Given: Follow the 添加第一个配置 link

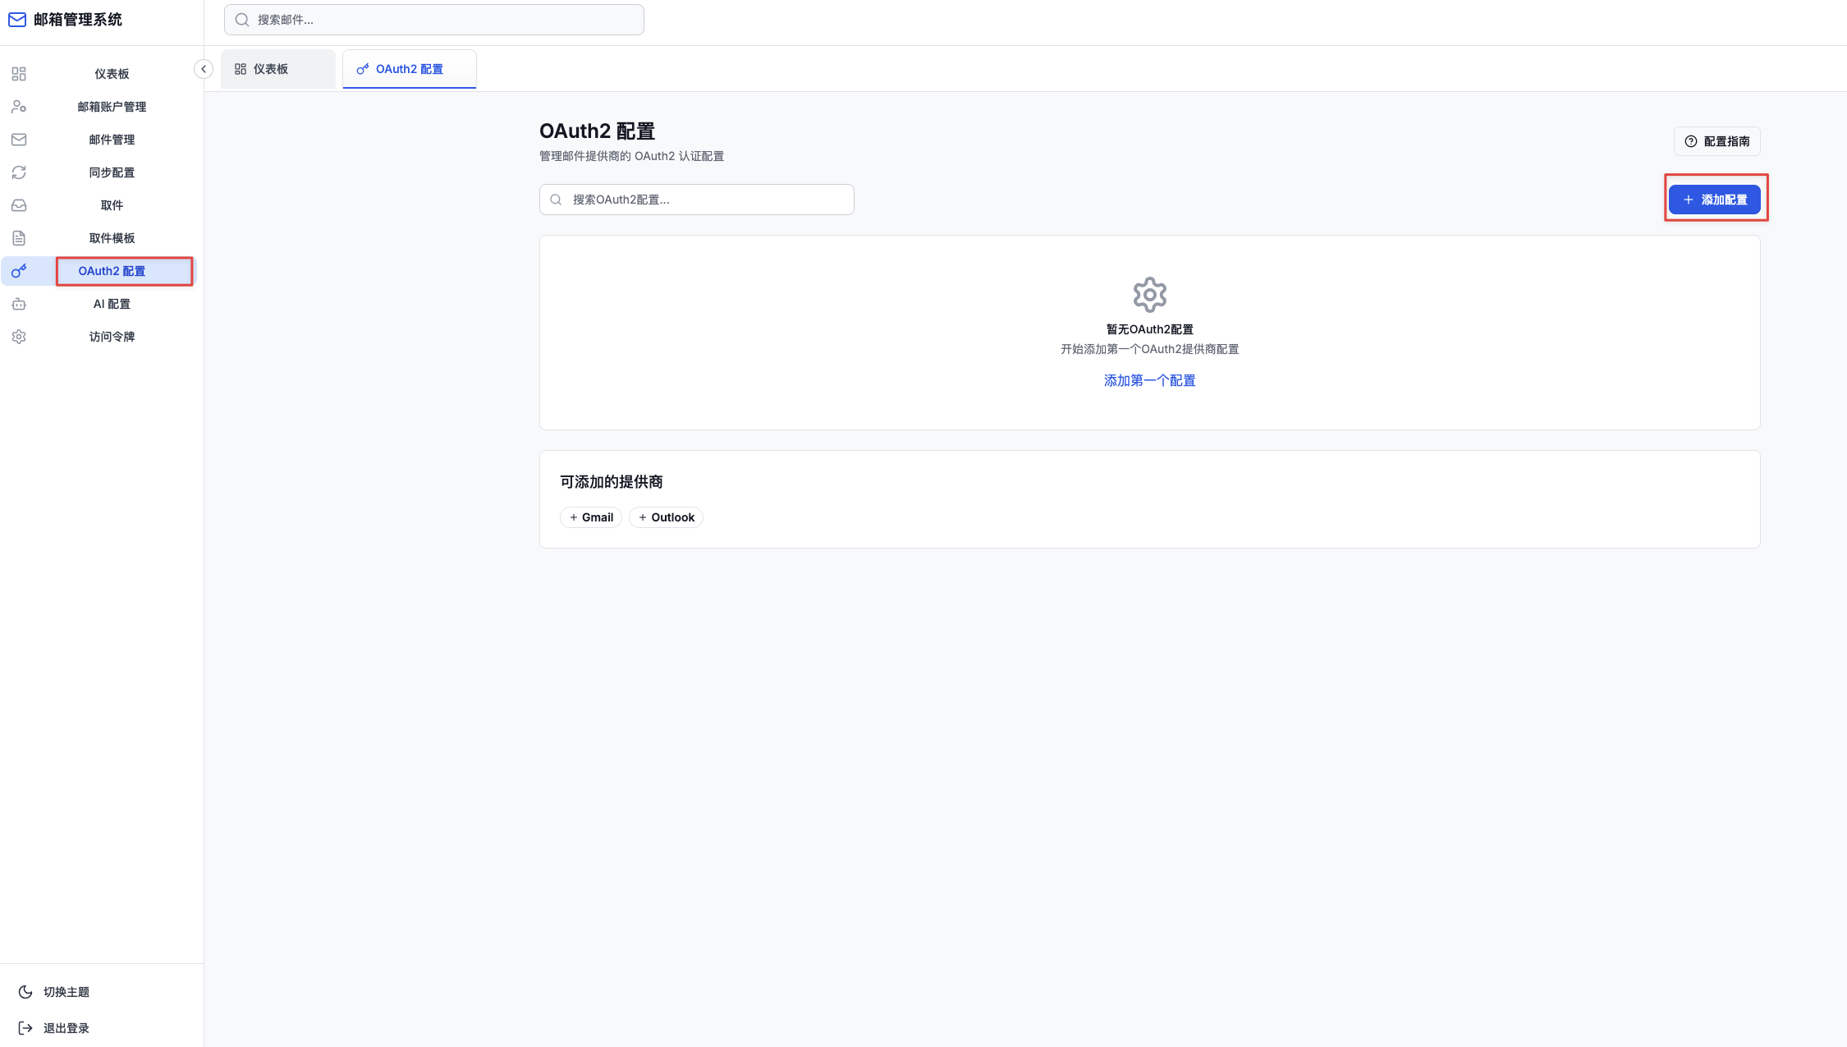Looking at the screenshot, I should [1149, 380].
